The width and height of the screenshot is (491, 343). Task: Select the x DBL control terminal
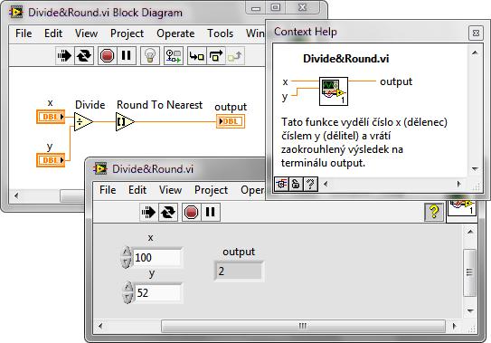point(51,117)
